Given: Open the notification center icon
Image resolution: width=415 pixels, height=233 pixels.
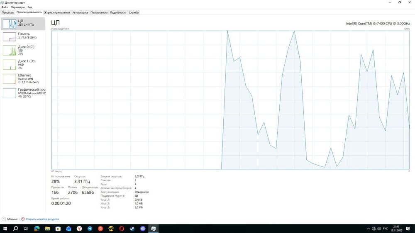Looking at the screenshot, I should [408, 229].
